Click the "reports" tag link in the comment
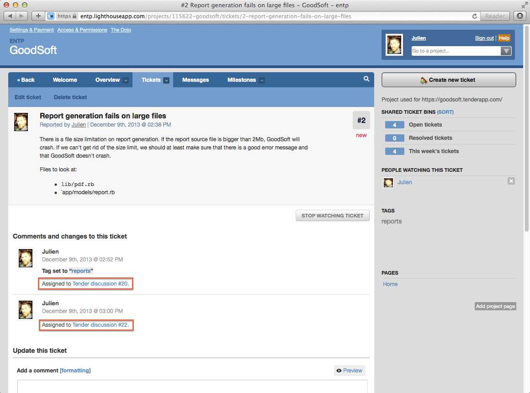 (81, 271)
